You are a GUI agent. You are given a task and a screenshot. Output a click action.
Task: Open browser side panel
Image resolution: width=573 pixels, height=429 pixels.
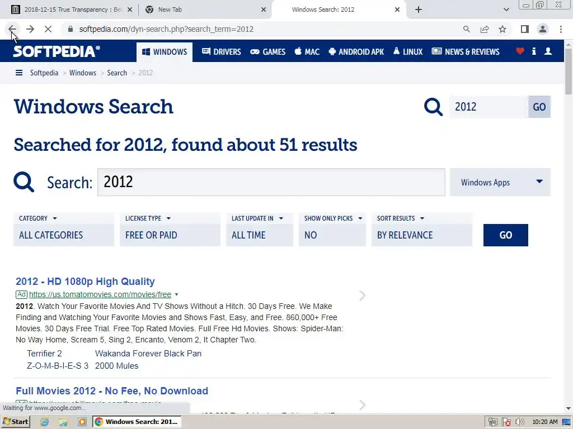pos(525,29)
